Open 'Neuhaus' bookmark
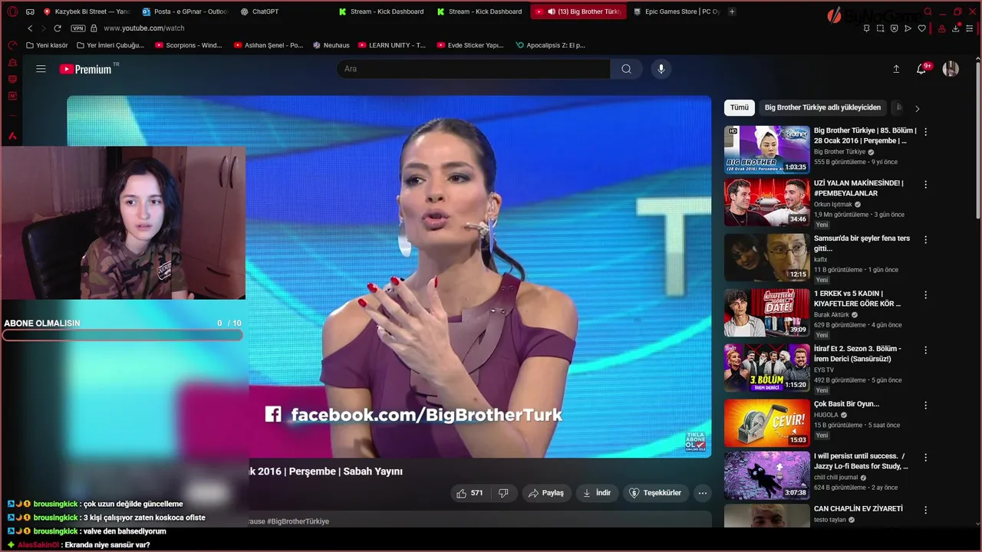Screen dimensions: 982x552 (x=331, y=45)
